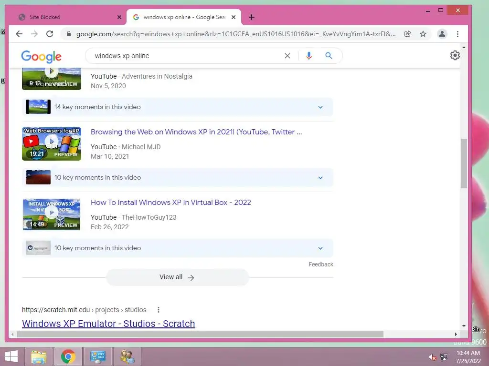Click scroll left arrow on horizontal scrollbar

pyautogui.click(x=12, y=334)
